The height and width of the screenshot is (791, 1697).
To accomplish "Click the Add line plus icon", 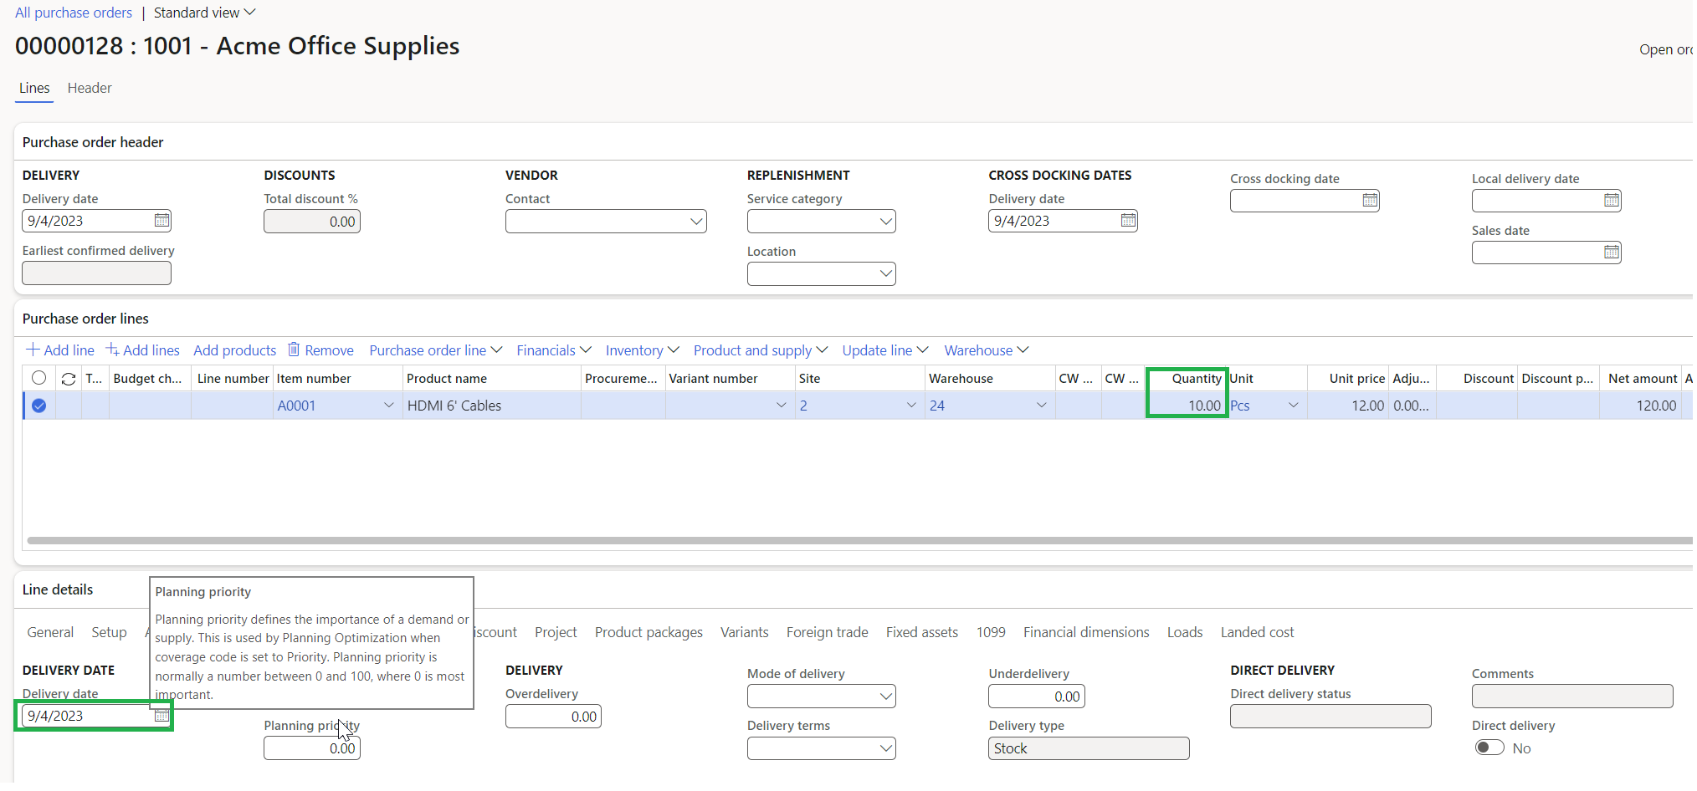I will [33, 350].
